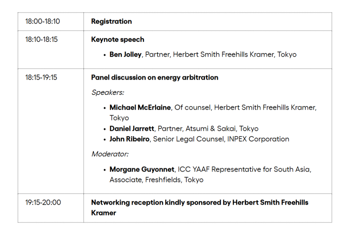The height and width of the screenshot is (239, 351).
Task: Click the name Michael McErlaine
Action: pyautogui.click(x=140, y=108)
